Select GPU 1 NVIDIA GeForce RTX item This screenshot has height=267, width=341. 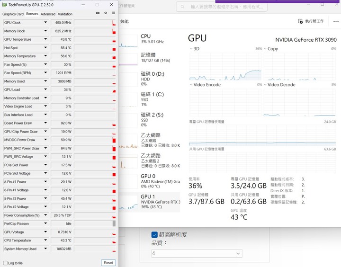150,202
